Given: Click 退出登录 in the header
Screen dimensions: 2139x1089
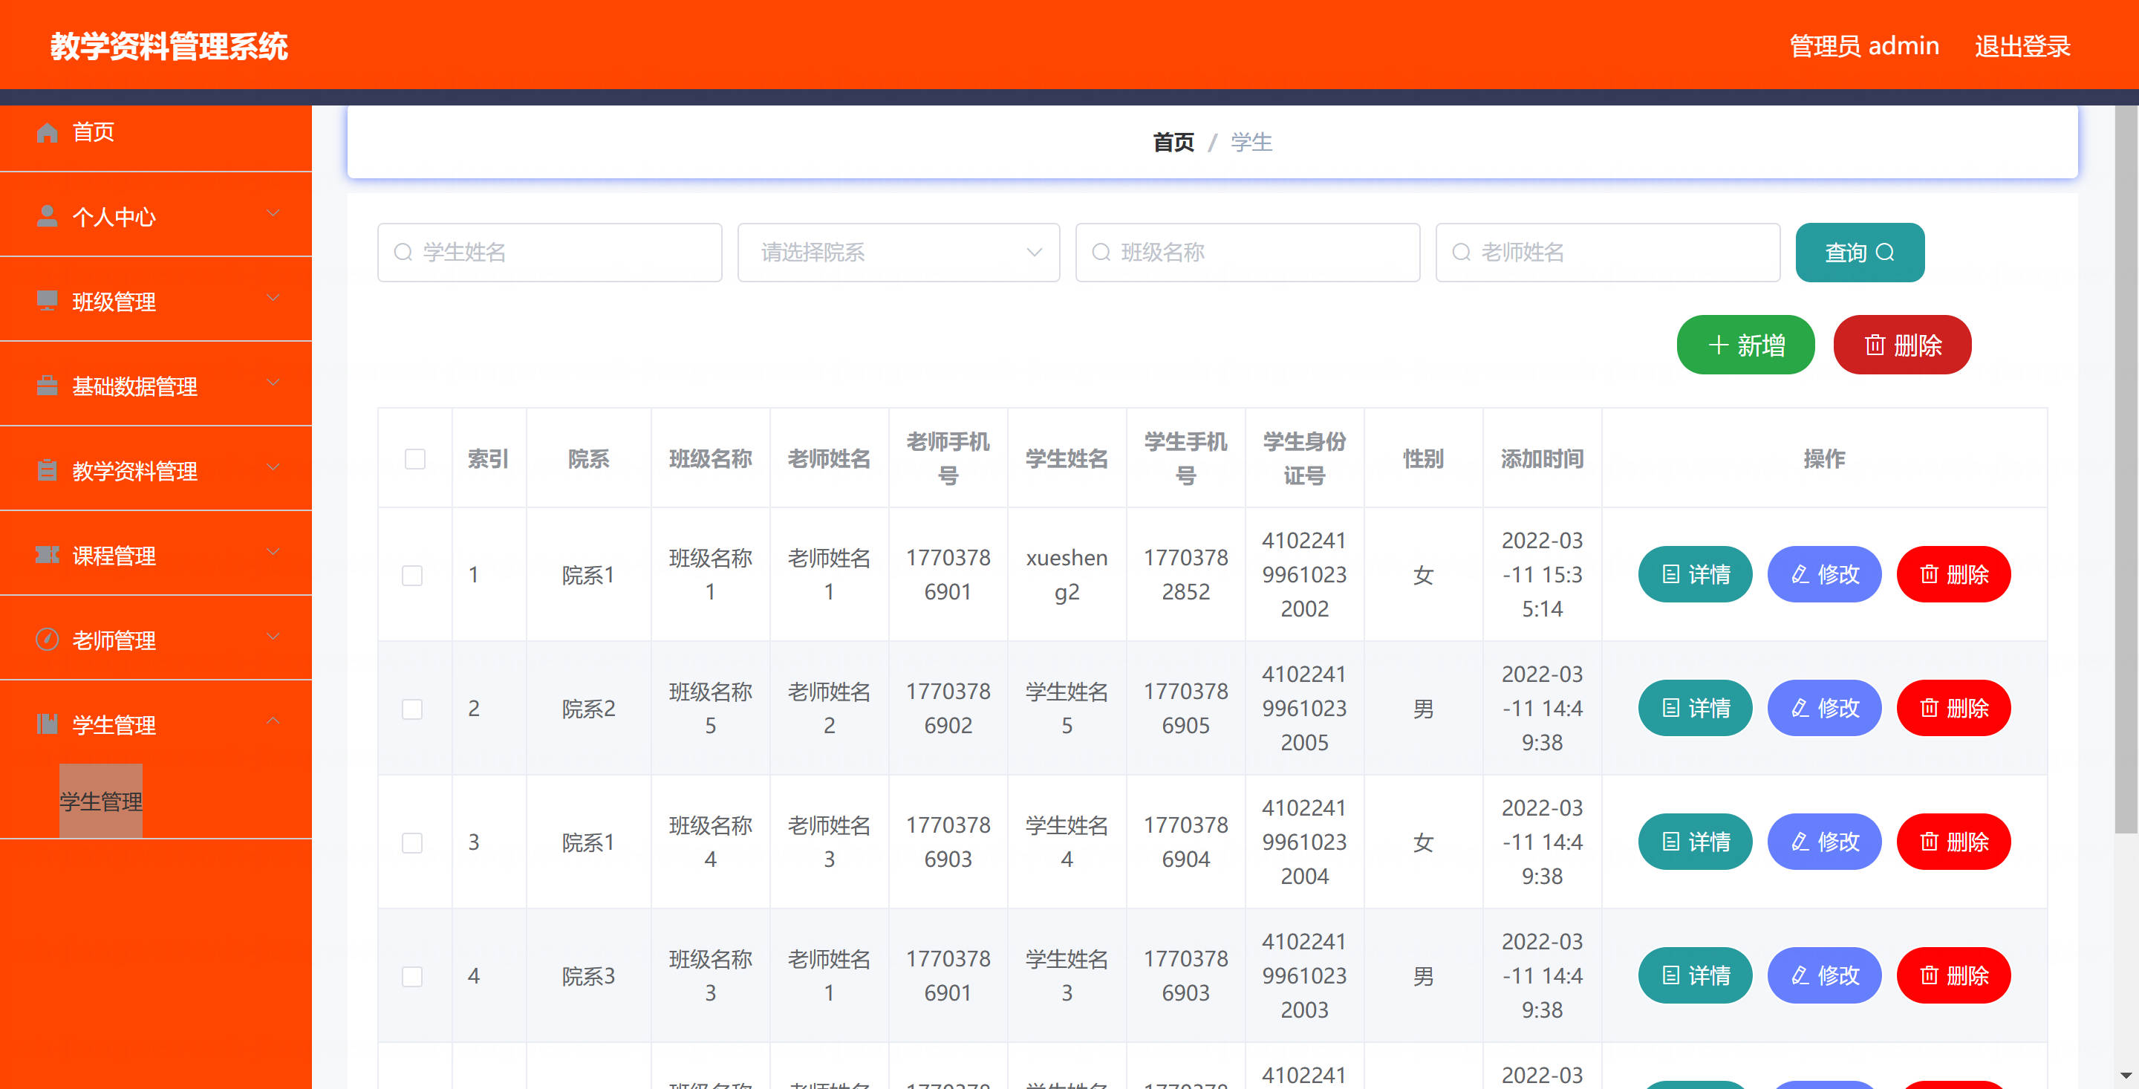Looking at the screenshot, I should pos(2022,47).
